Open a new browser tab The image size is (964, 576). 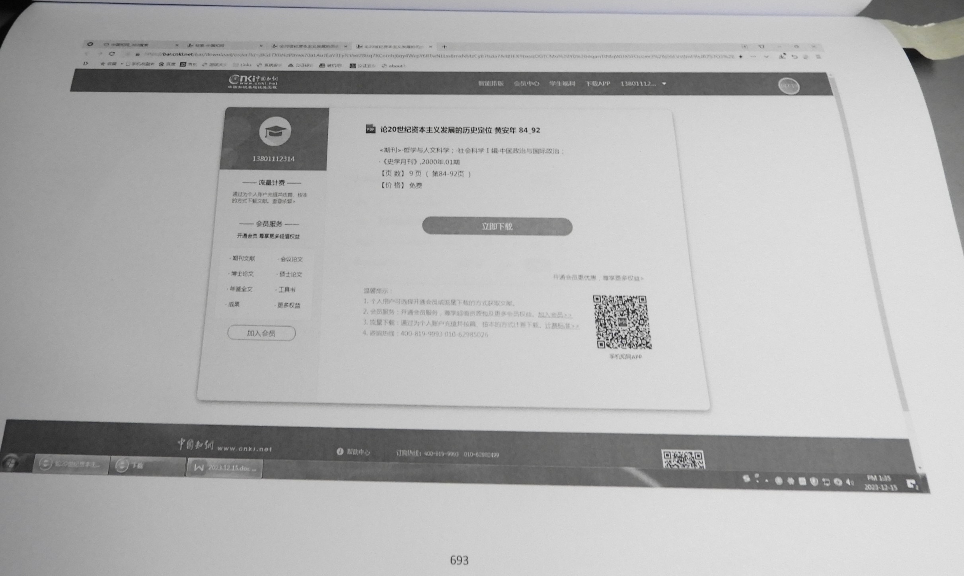[444, 47]
